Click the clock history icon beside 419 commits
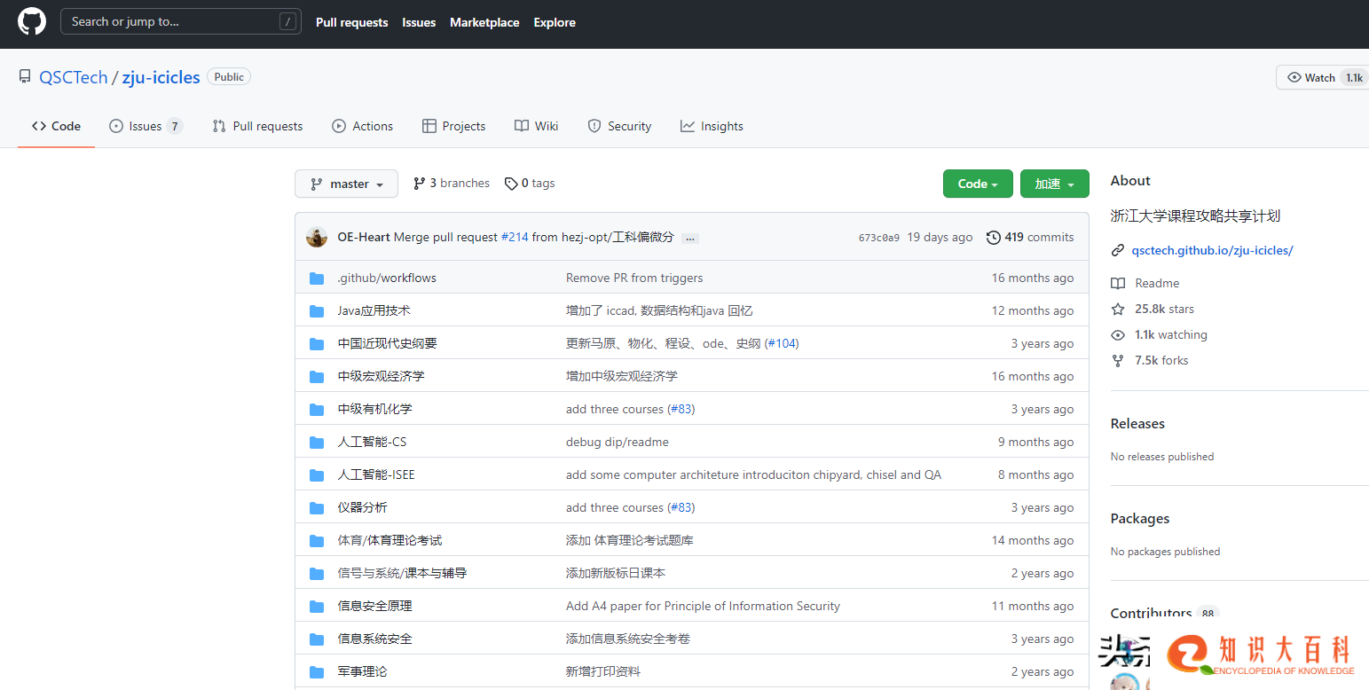 click(x=994, y=237)
